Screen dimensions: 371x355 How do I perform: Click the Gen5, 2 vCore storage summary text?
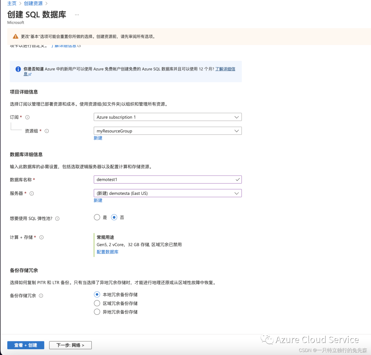click(x=139, y=245)
